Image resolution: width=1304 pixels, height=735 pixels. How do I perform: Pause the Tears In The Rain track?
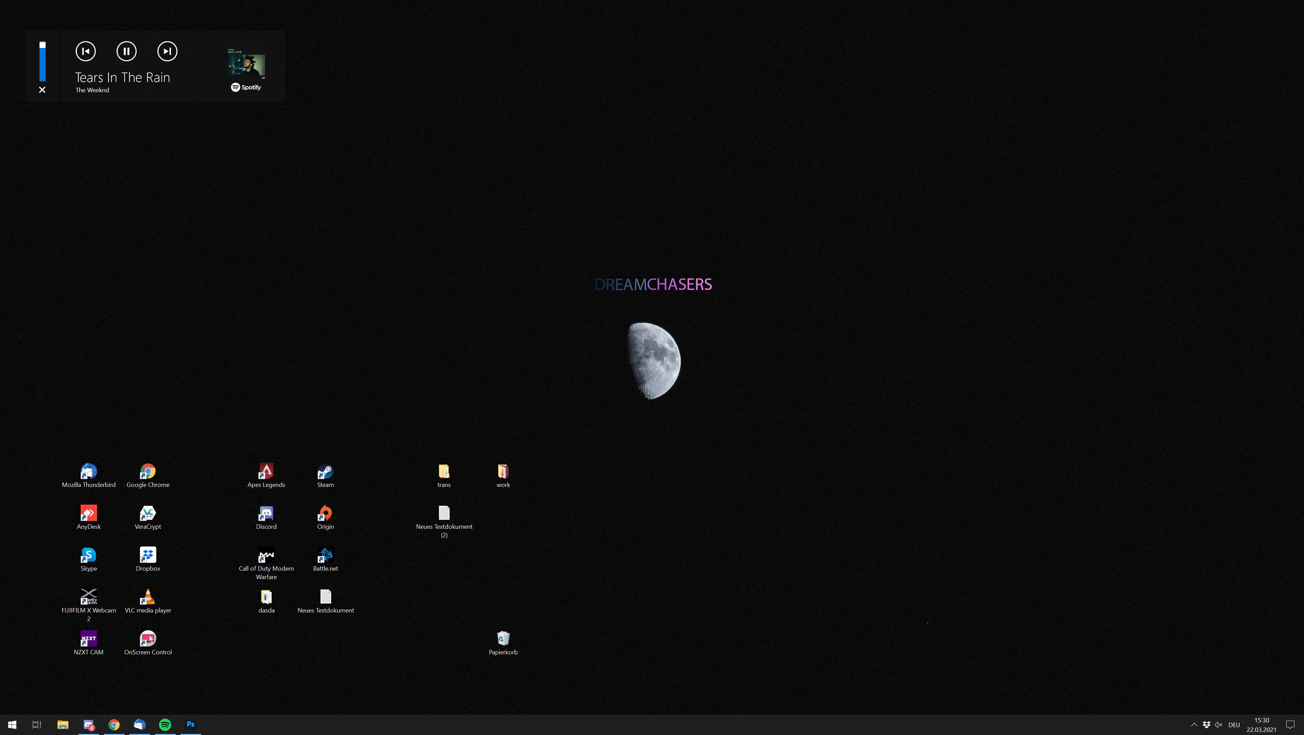click(x=126, y=51)
